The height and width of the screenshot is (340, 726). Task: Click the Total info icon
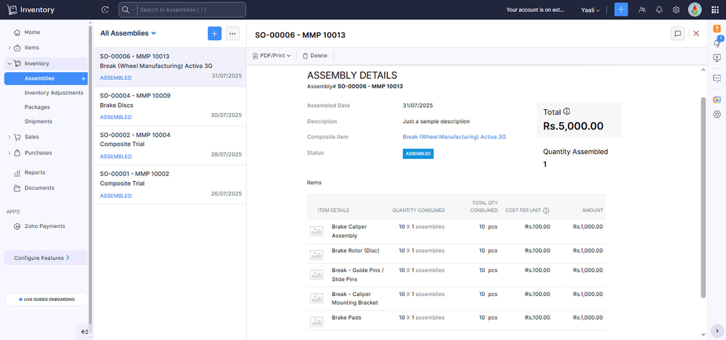click(x=567, y=111)
